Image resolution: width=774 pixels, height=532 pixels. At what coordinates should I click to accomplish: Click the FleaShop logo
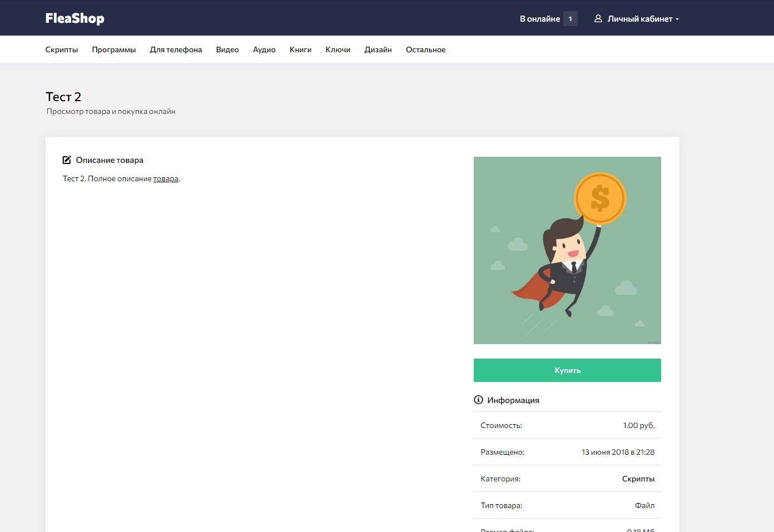(x=75, y=18)
